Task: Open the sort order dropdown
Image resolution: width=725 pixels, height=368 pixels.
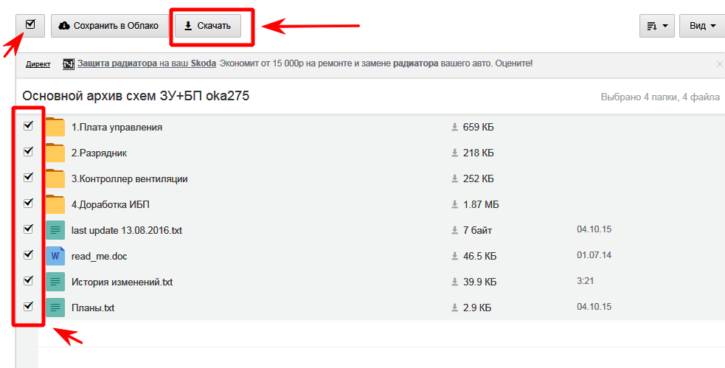Action: click(656, 26)
